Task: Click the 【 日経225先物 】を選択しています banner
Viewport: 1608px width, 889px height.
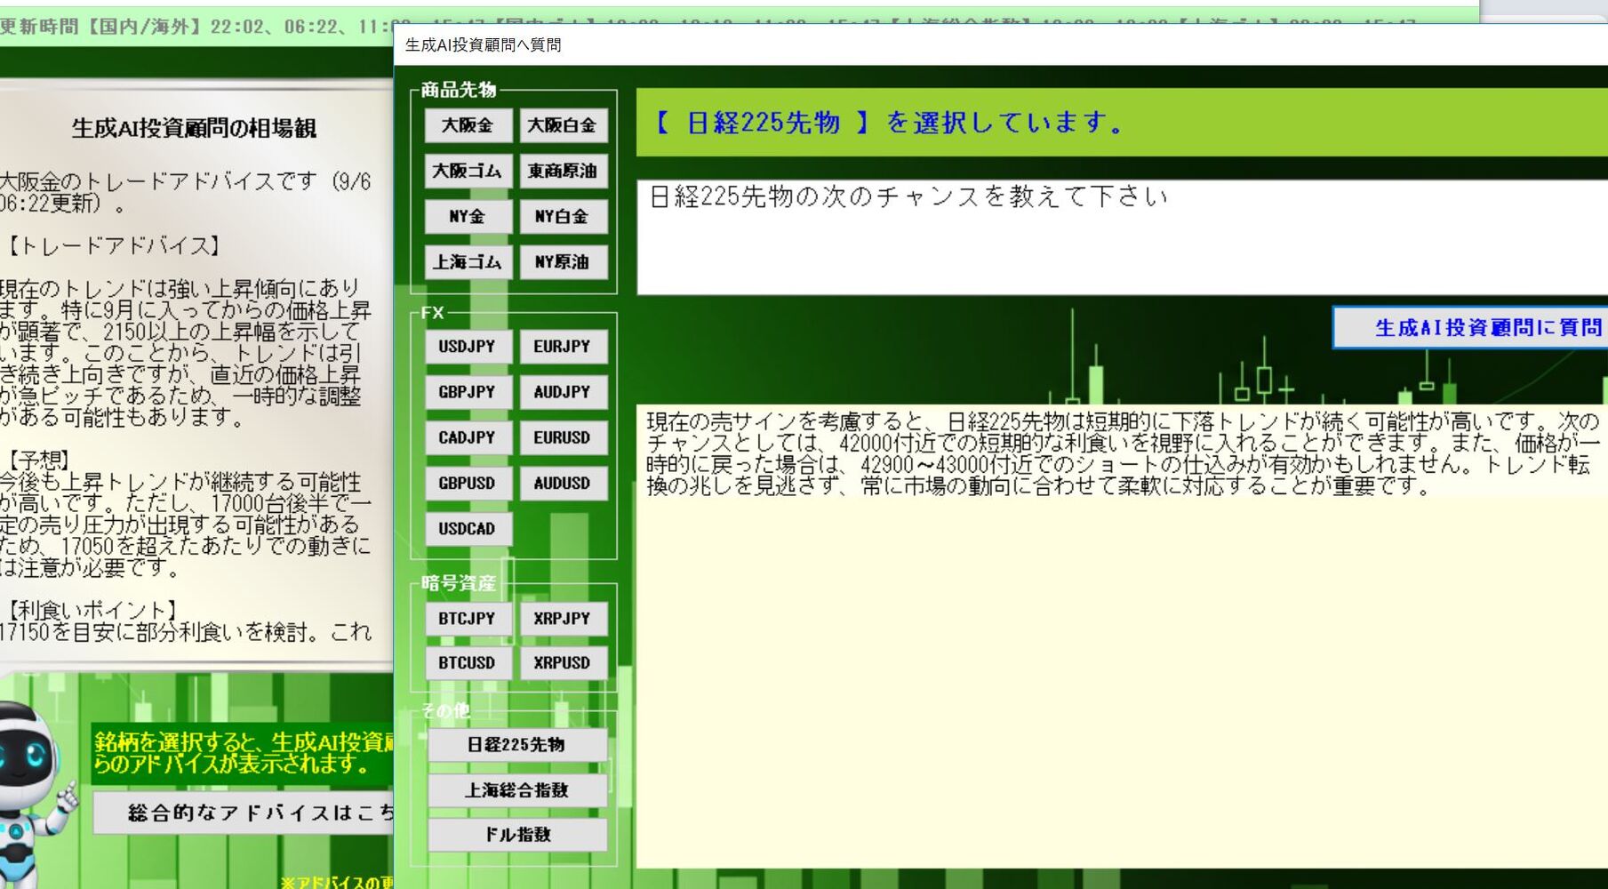Action: (1122, 123)
